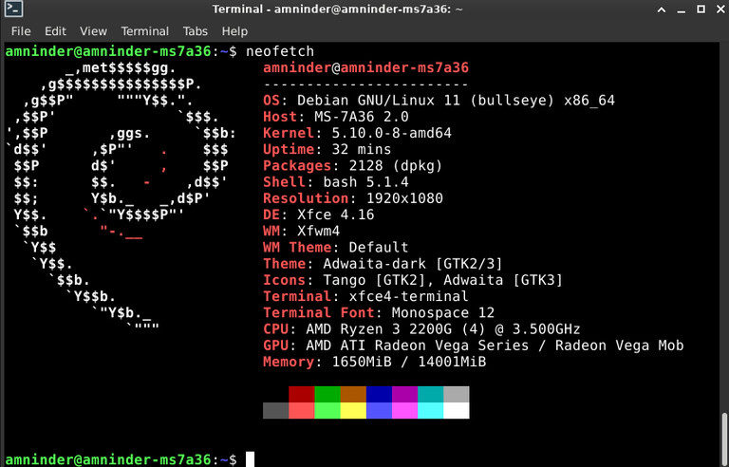This screenshot has height=467, width=729.
Task: Click the cyan color block
Action: [431, 411]
